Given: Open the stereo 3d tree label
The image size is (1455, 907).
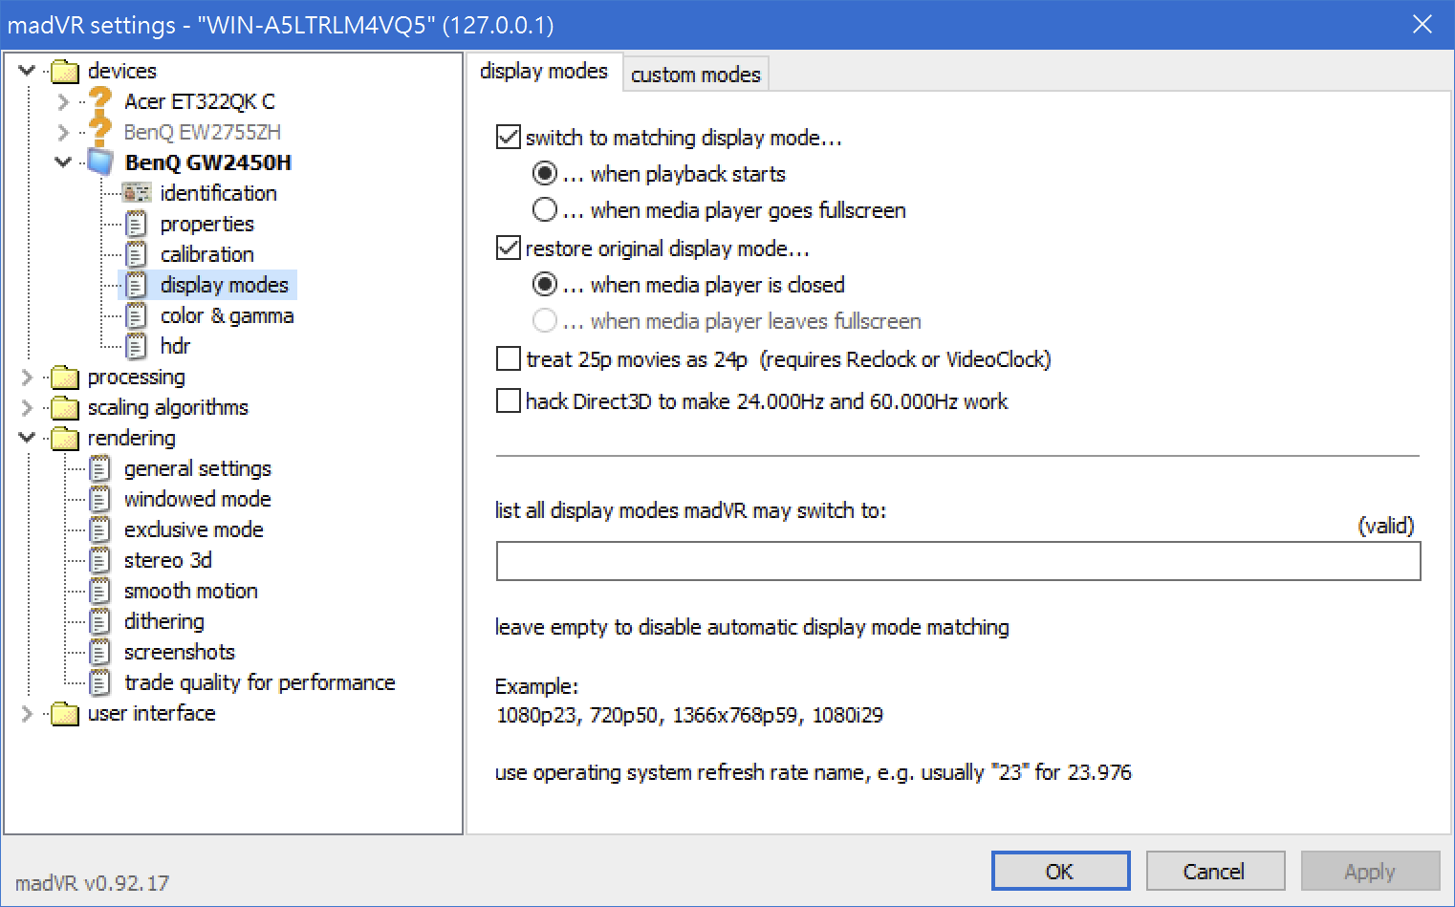Looking at the screenshot, I should click(168, 560).
